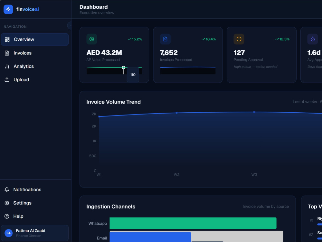The width and height of the screenshot is (322, 242).
Task: Click the 500 y-axis label
Action: (x=93, y=156)
